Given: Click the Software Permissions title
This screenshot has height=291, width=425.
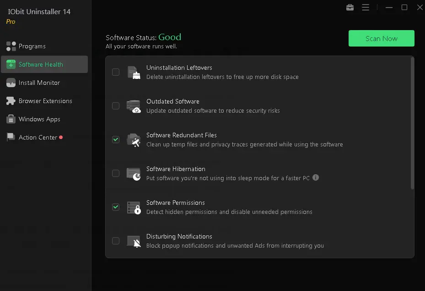Looking at the screenshot, I should pos(175,203).
